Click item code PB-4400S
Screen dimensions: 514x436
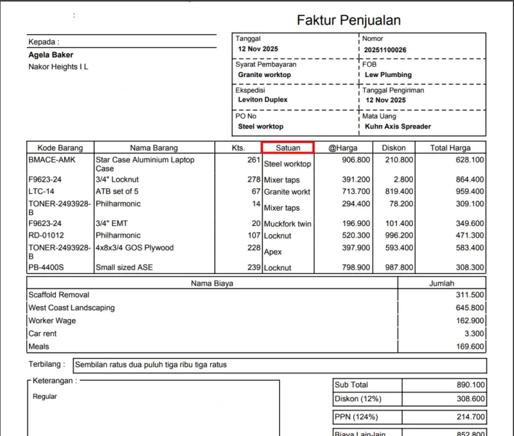[x=46, y=267]
